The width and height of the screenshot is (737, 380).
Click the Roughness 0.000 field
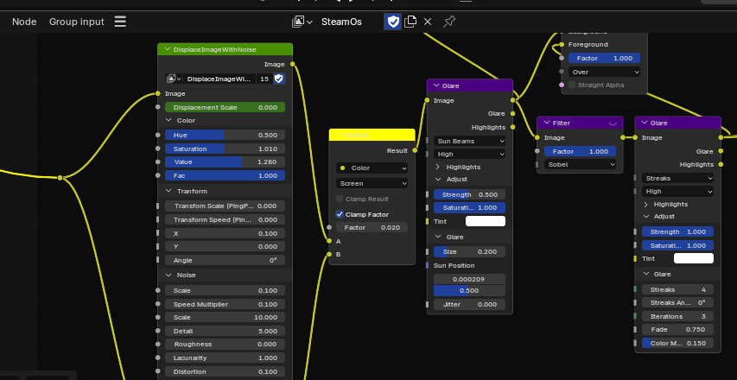(x=226, y=345)
